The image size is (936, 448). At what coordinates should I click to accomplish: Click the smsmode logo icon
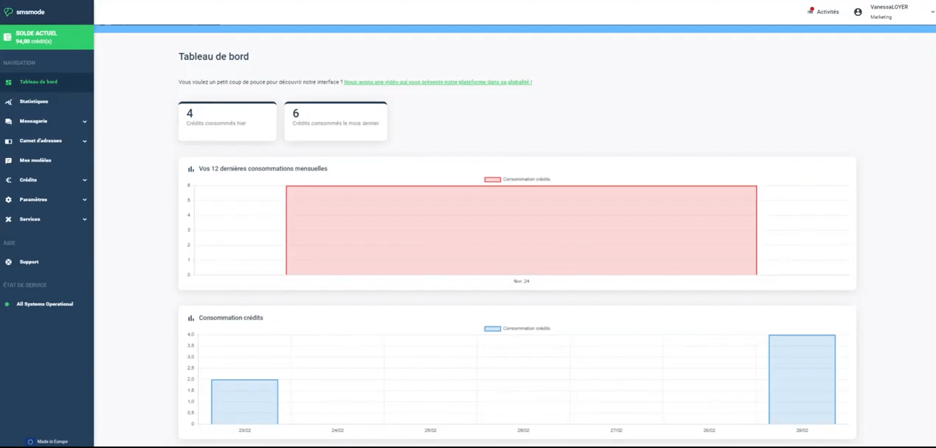click(x=8, y=12)
